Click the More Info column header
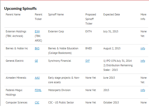 [x=143, y=17]
